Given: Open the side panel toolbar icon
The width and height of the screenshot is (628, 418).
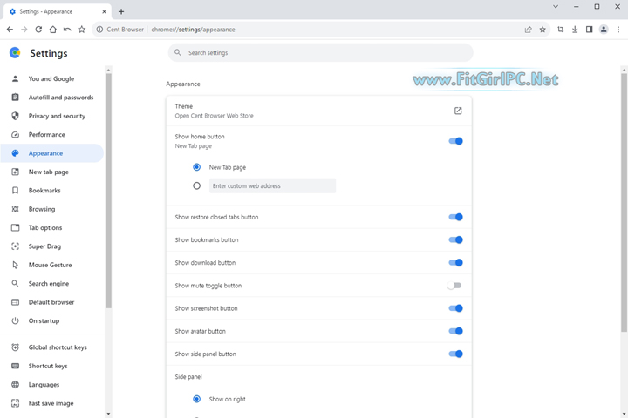Looking at the screenshot, I should [589, 29].
